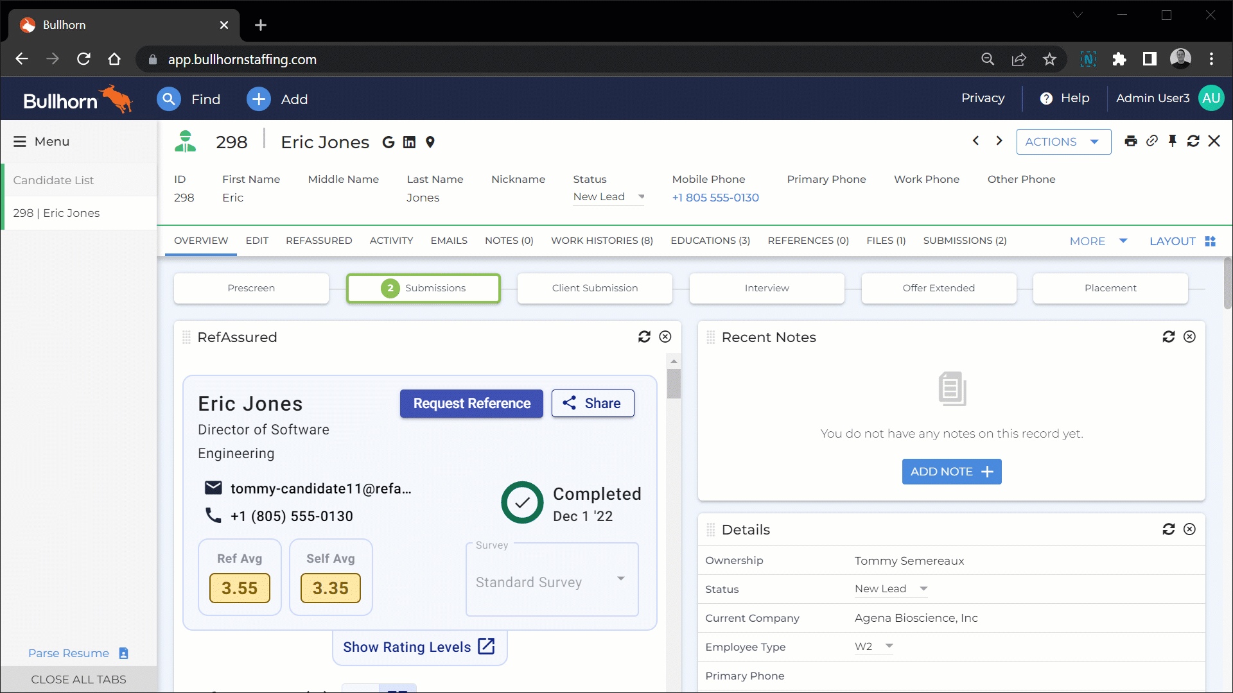Open the EDUCATIONS (3) tab
The width and height of the screenshot is (1233, 693).
point(710,241)
